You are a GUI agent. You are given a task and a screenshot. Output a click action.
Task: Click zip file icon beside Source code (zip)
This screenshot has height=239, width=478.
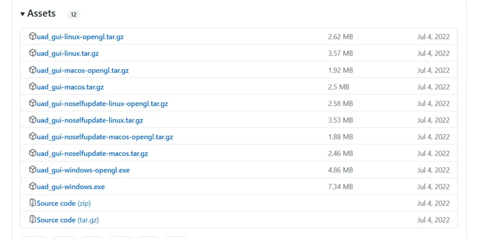click(x=32, y=203)
